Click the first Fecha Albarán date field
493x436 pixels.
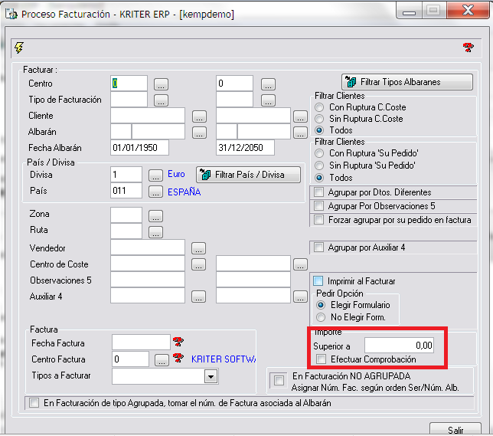[x=139, y=148]
